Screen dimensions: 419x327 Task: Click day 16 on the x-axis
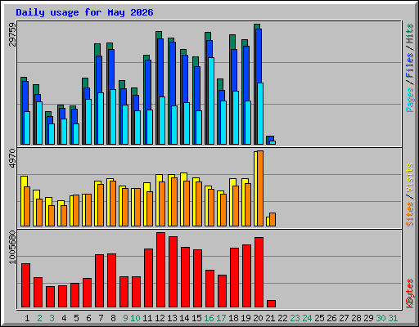[x=209, y=318]
